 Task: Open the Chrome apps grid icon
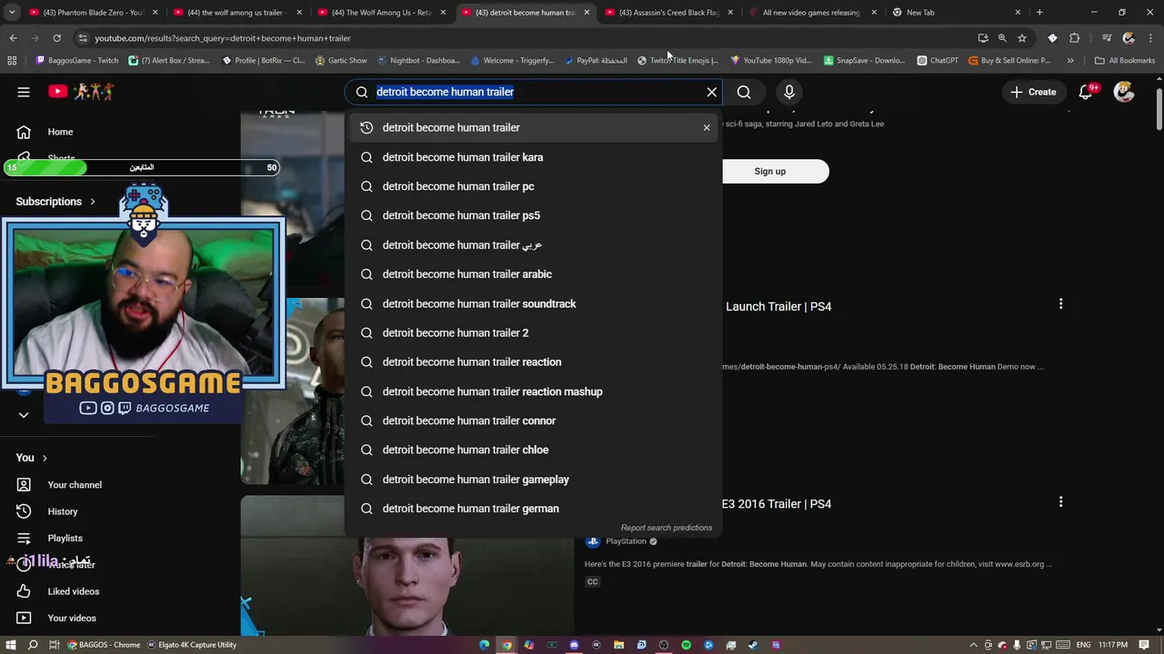coord(12,61)
